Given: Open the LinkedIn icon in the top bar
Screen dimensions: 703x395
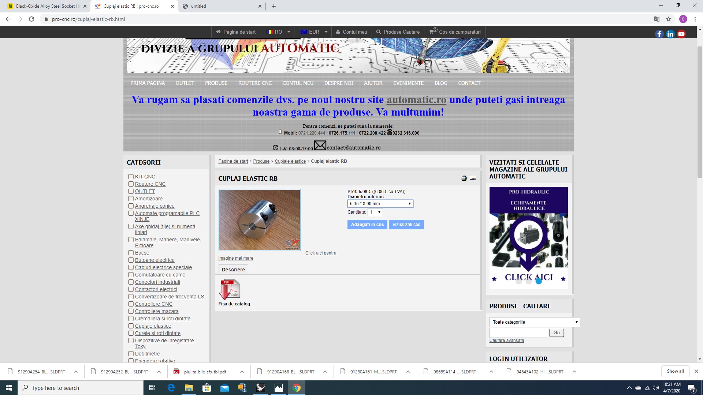Looking at the screenshot, I should click(x=670, y=34).
